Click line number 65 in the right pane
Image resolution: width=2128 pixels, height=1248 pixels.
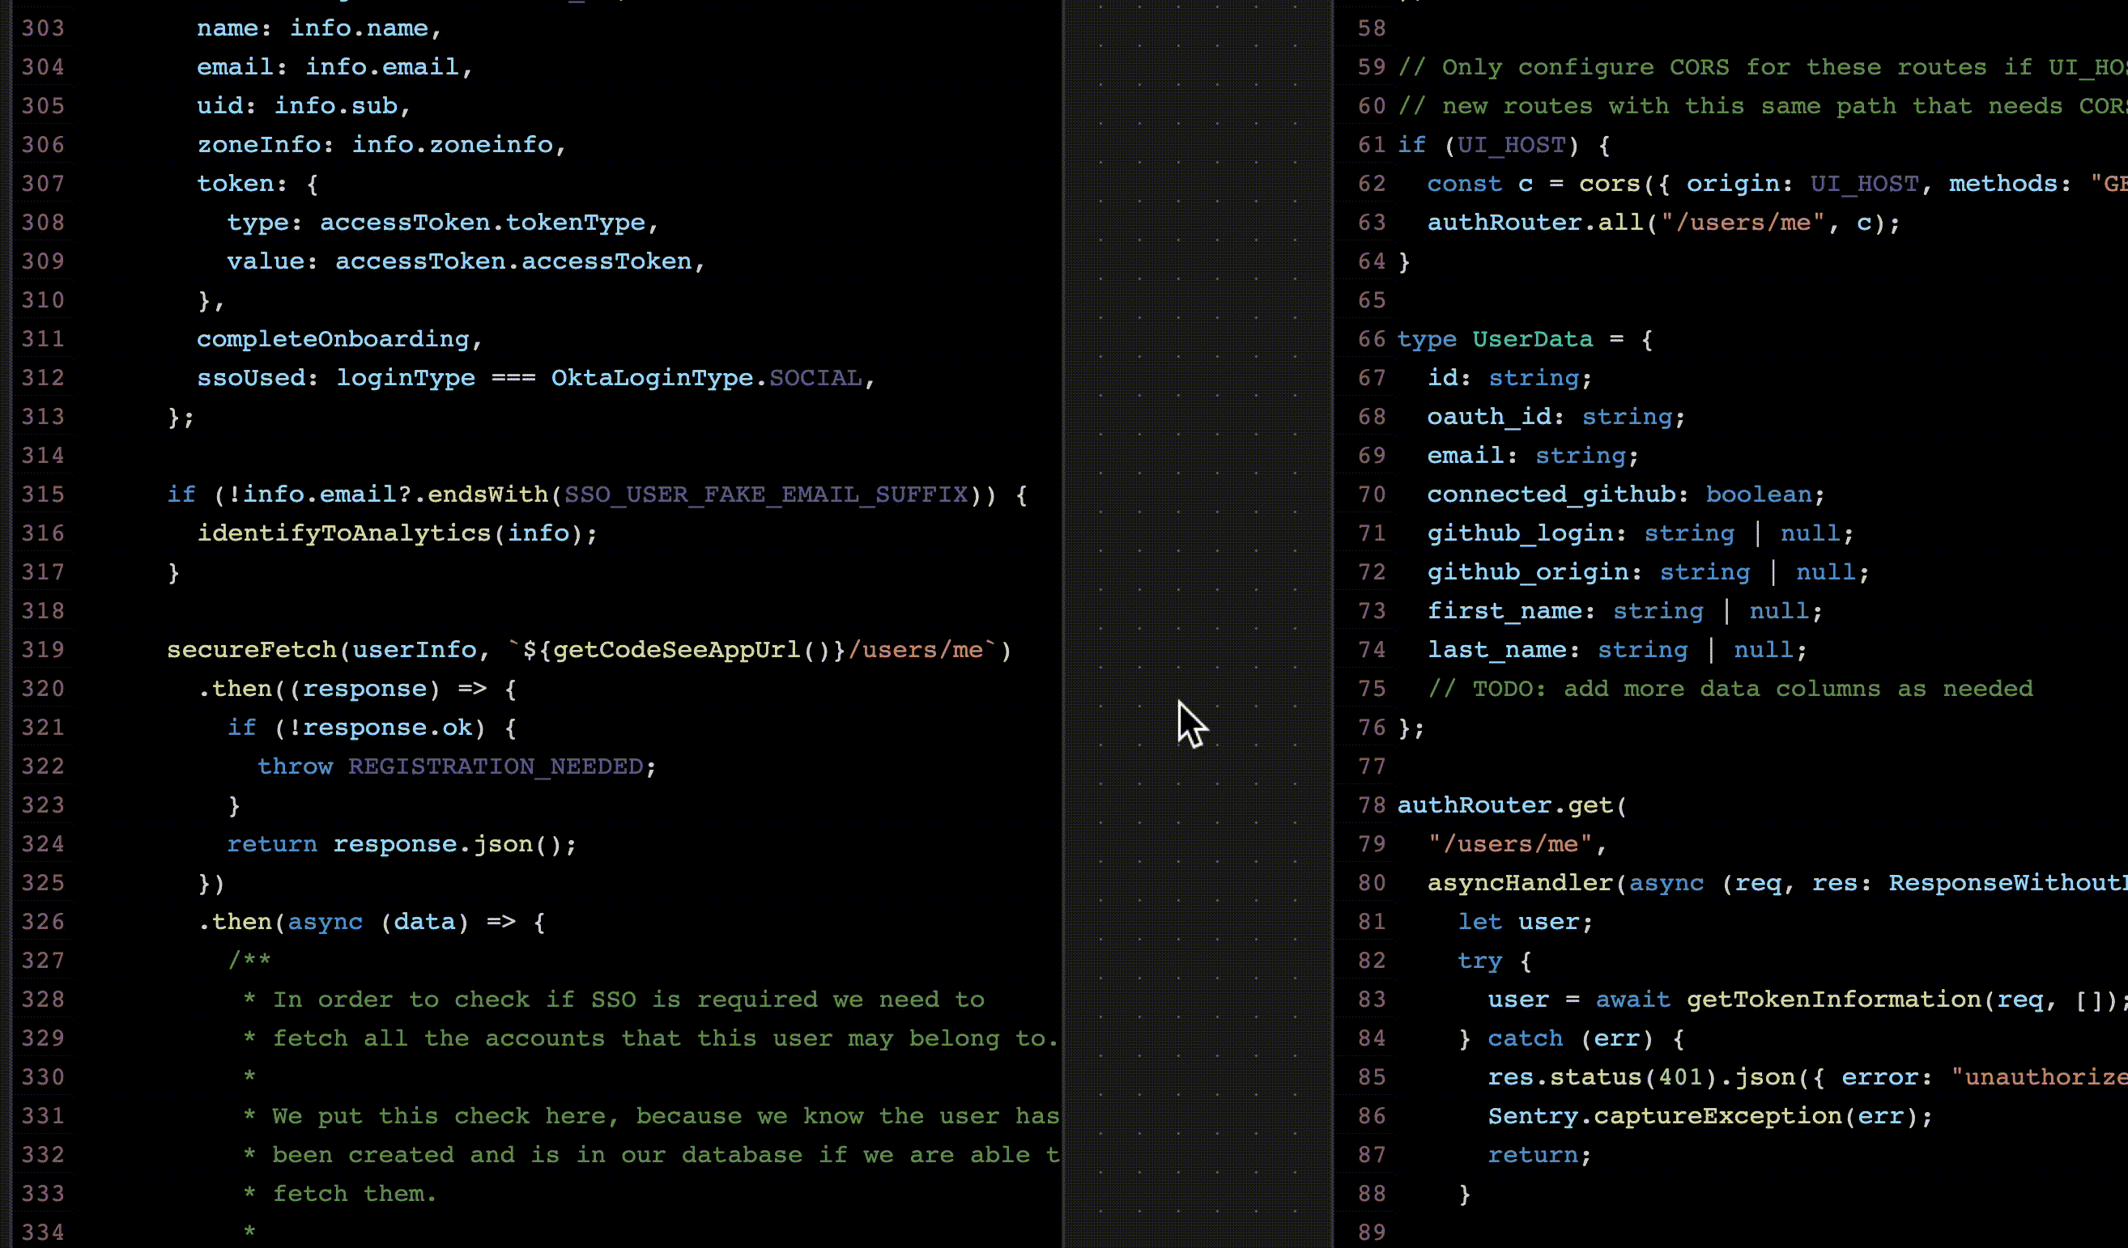(x=1372, y=299)
